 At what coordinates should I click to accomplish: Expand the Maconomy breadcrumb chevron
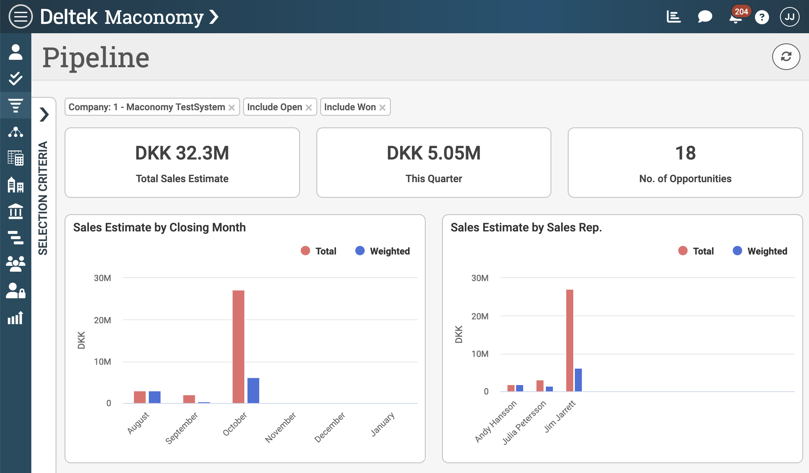click(x=213, y=17)
